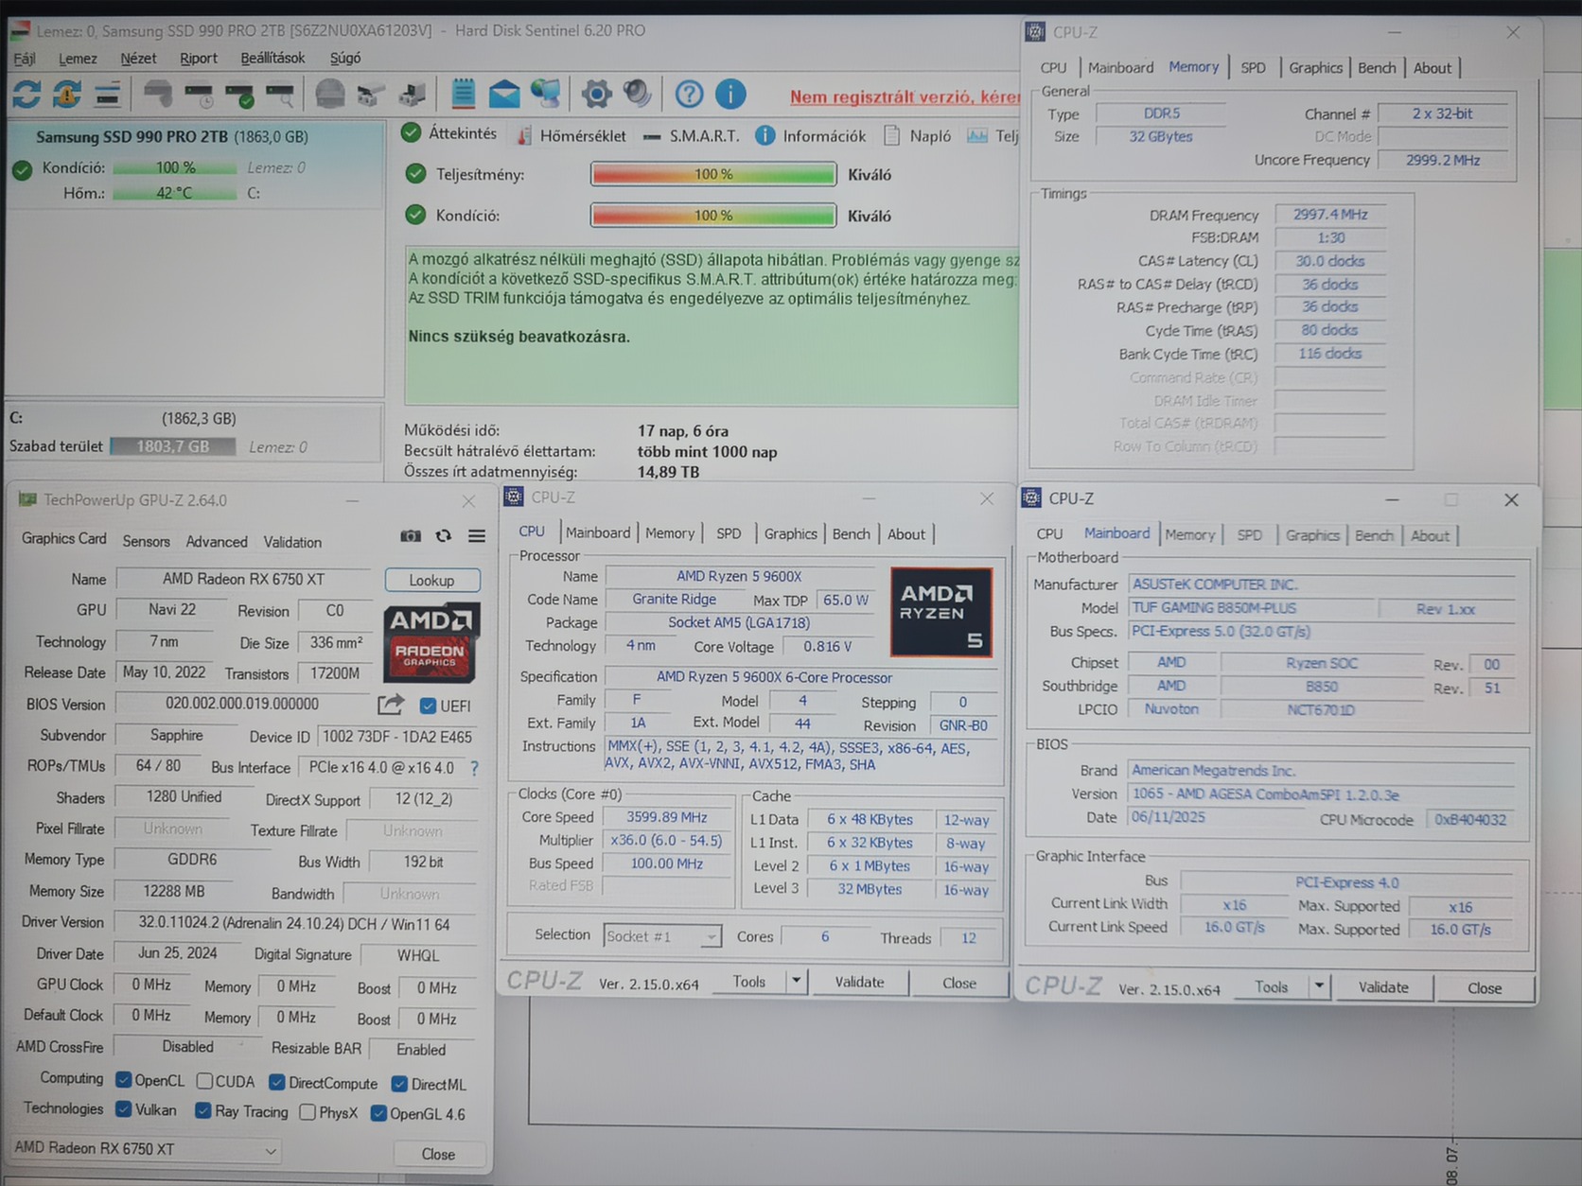Click the grey hard drive surface test icon
The image size is (1582, 1186).
[x=157, y=94]
